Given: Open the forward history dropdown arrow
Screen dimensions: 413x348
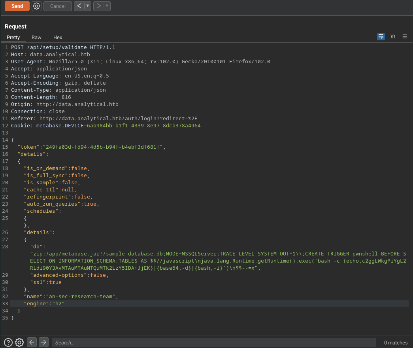Looking at the screenshot, I should 107,6.
